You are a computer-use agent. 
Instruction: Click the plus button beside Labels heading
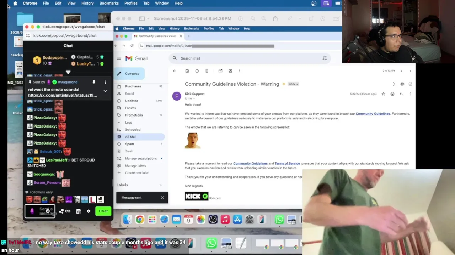point(161,185)
